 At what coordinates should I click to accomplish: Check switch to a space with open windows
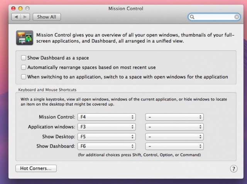tap(24, 77)
